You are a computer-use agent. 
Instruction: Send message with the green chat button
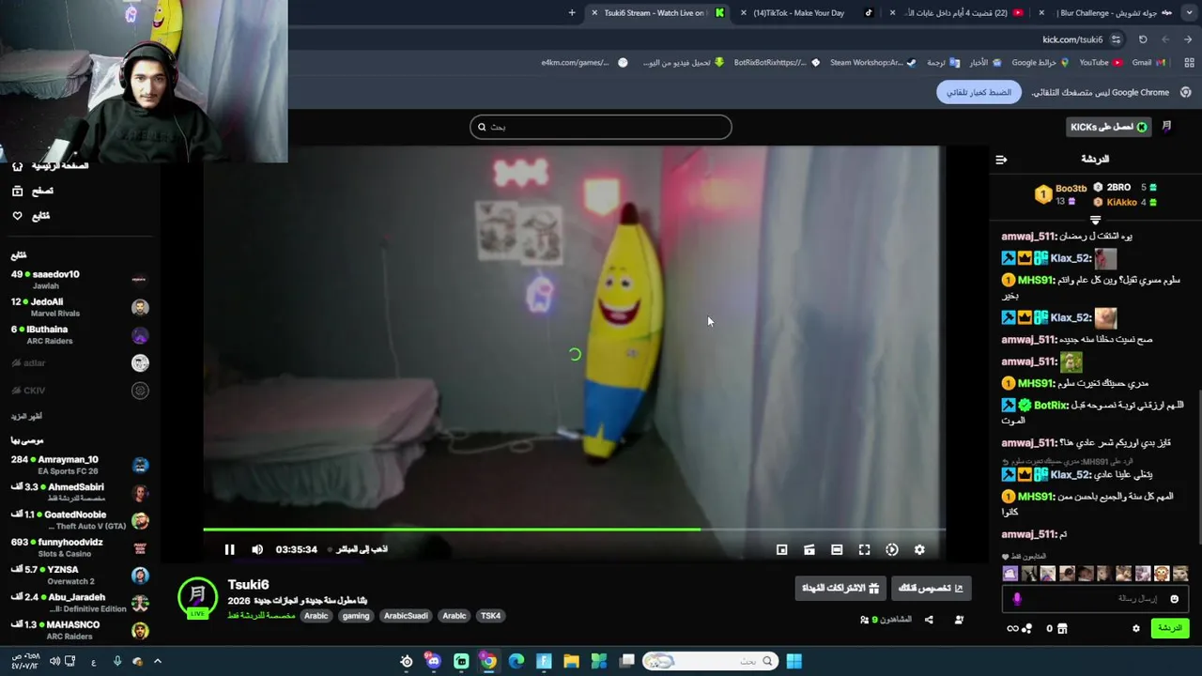tap(1170, 628)
